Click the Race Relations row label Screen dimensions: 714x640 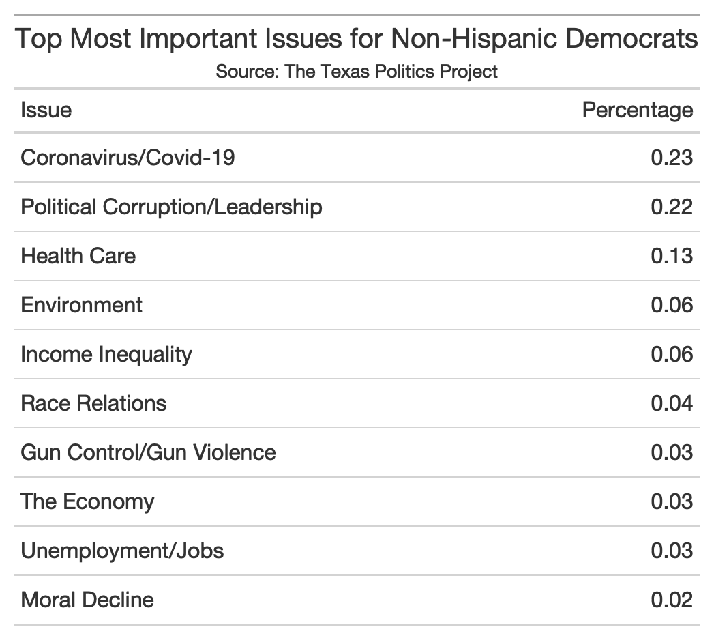(x=93, y=403)
